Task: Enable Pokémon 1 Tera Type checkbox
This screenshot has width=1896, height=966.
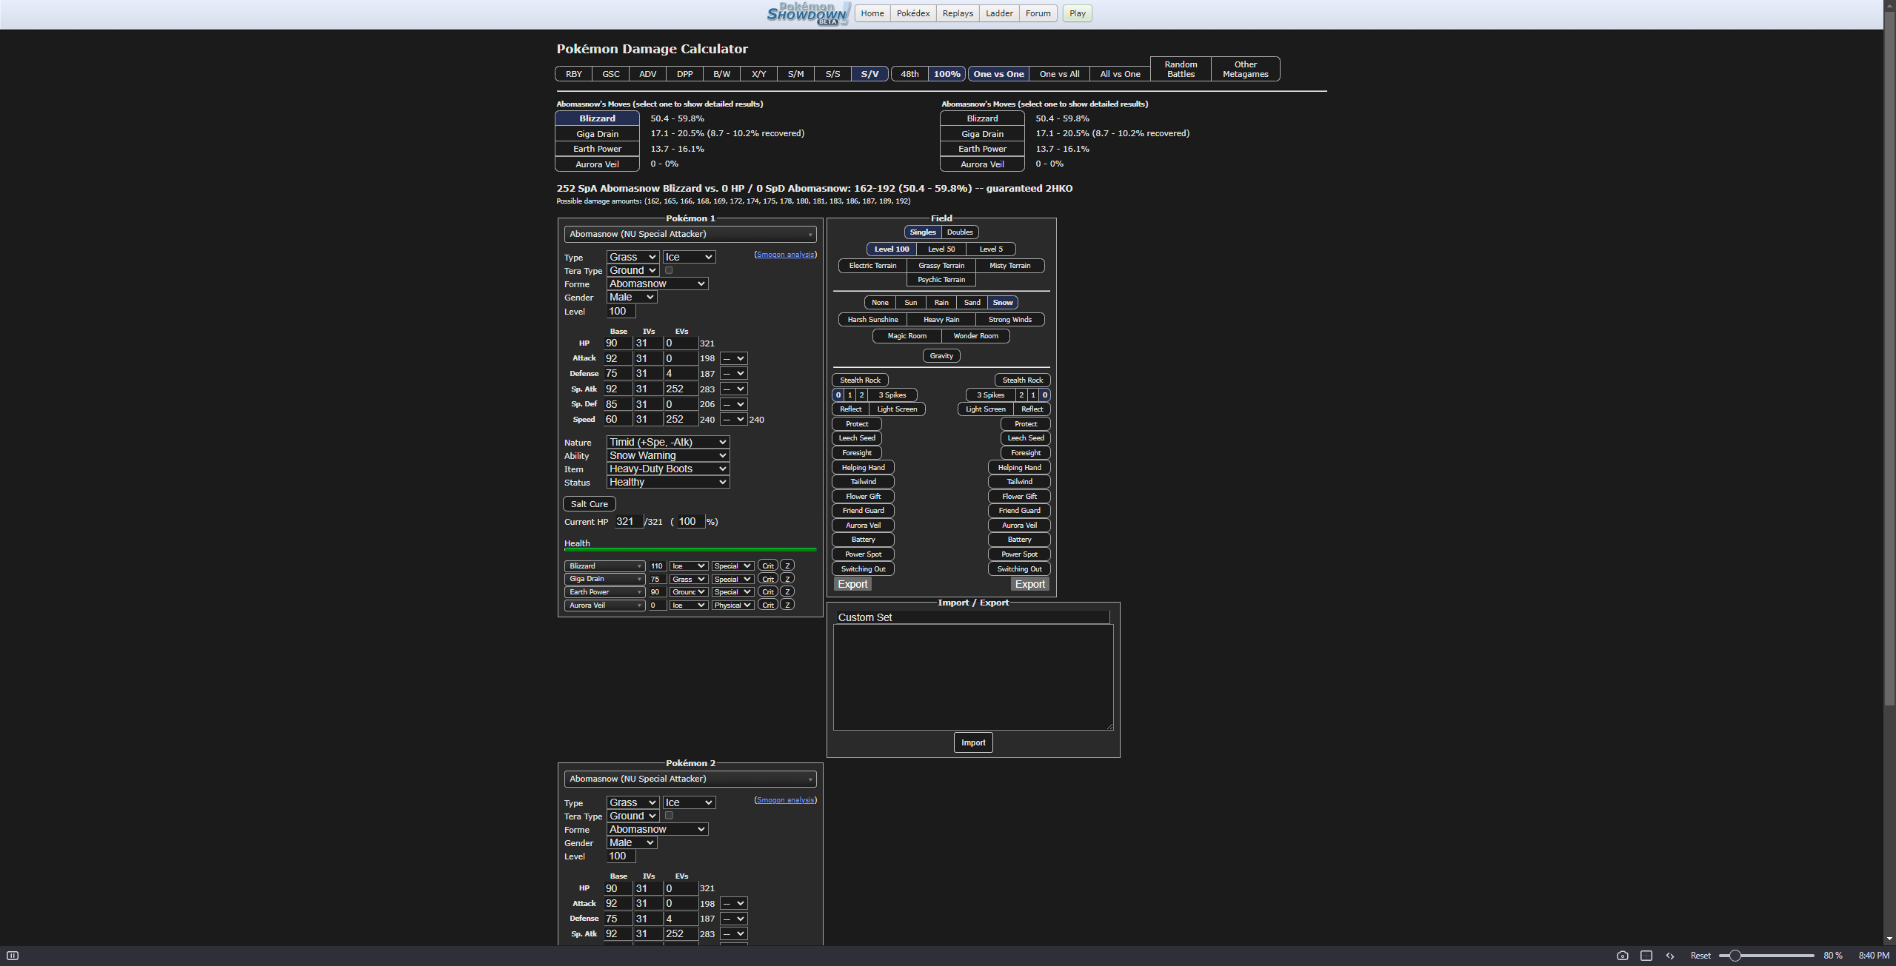Action: tap(669, 270)
